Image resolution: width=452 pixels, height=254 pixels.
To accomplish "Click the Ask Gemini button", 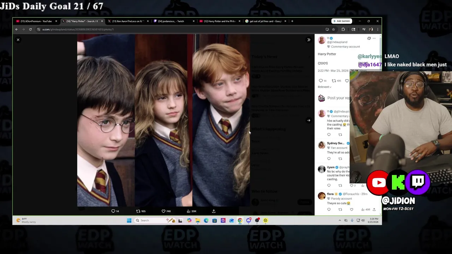I will point(341,21).
